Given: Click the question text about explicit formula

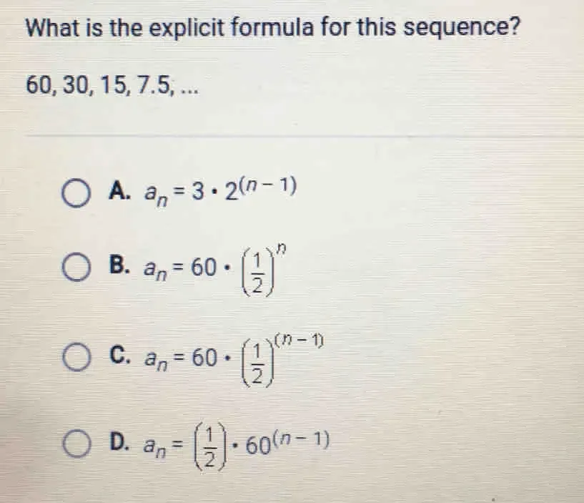Looking at the screenshot, I should click(272, 29).
